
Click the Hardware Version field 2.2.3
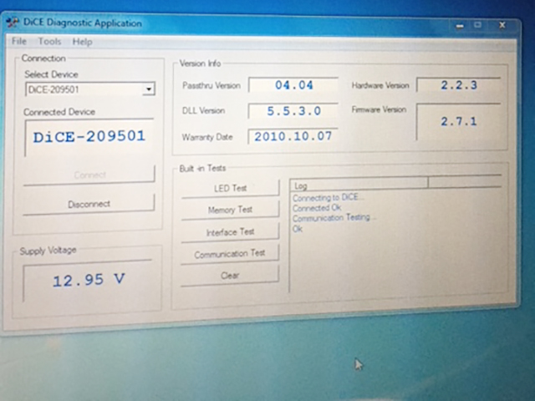tap(458, 85)
